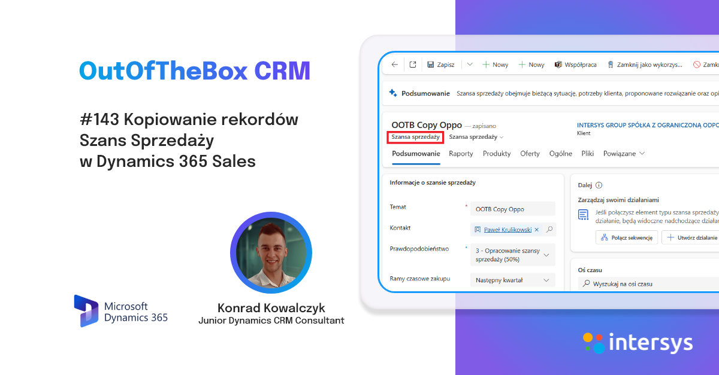719x375 pixels.
Task: Click the Temat field with OOTB Copy Oppo
Action: pyautogui.click(x=513, y=209)
